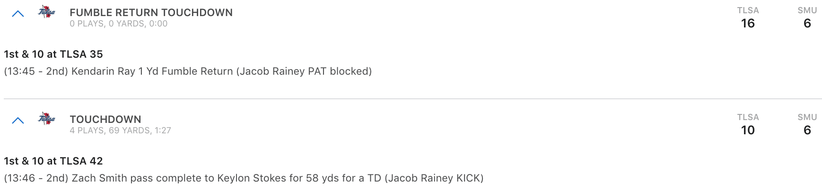Image resolution: width=822 pixels, height=191 pixels.
Task: Click the TLSA label above score 16
Action: tap(748, 10)
